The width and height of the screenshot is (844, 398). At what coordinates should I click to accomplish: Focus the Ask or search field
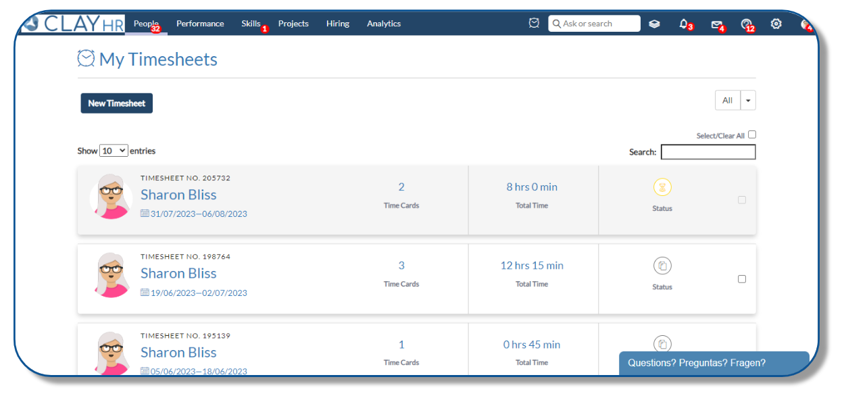(595, 24)
